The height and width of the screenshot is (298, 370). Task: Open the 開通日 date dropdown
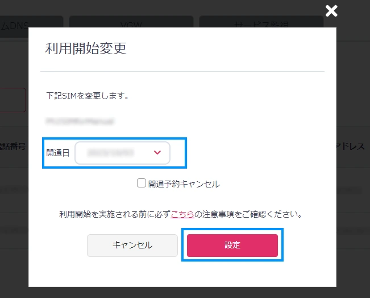click(122, 153)
